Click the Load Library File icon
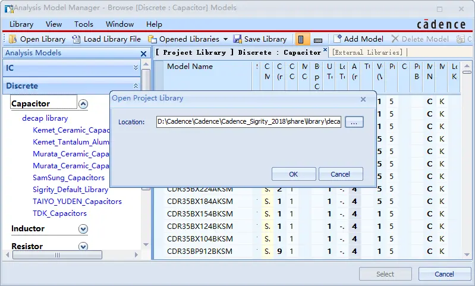Screen dimensions: 475x286 [x=76, y=39]
